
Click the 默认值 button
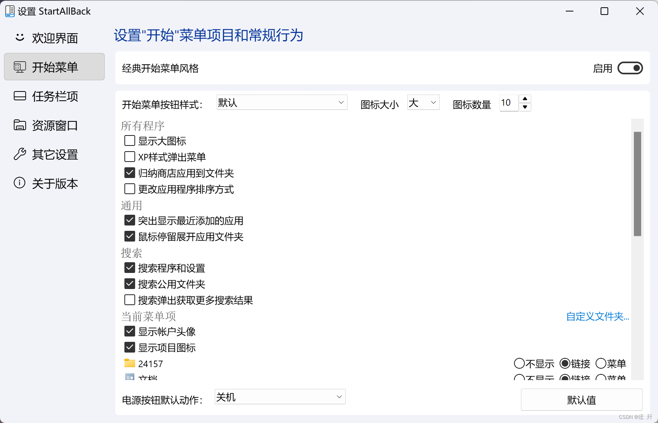581,400
